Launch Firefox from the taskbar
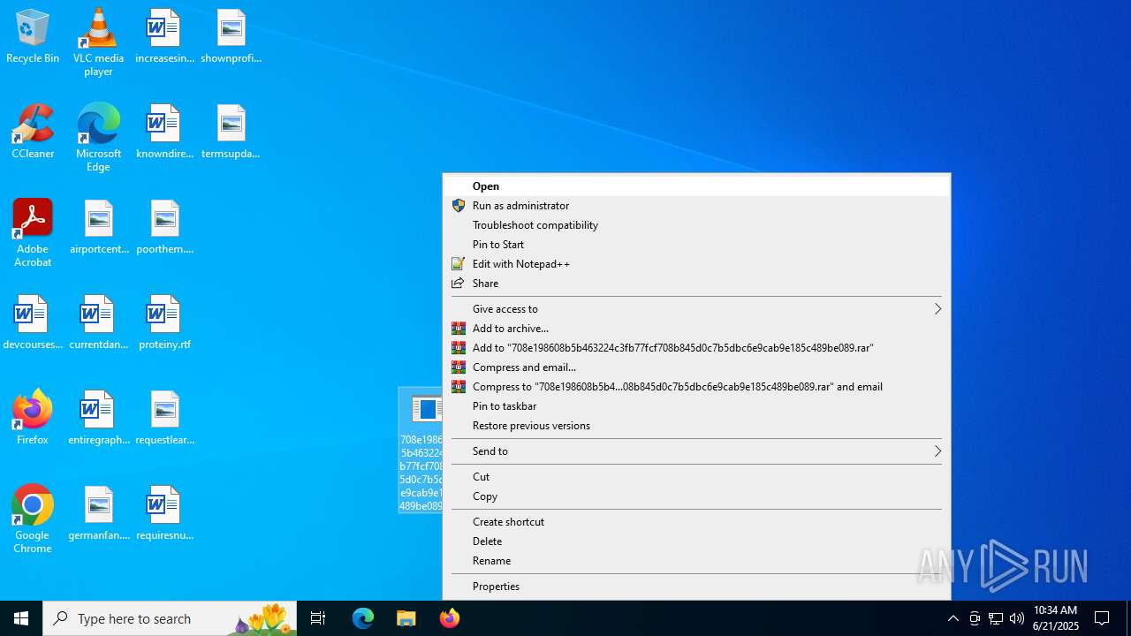 tap(450, 618)
